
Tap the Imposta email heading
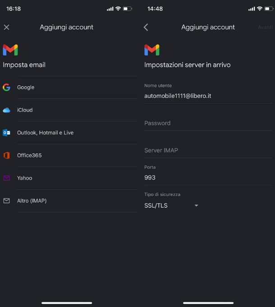click(x=24, y=65)
